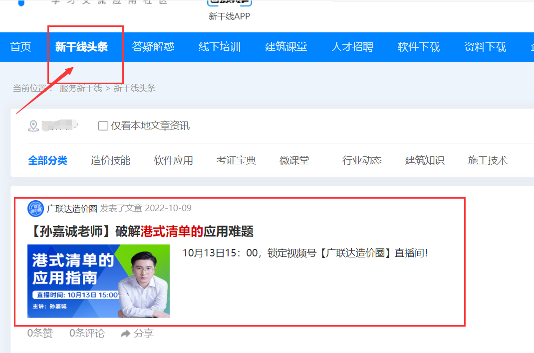Screen dimensions: 534x353
Task: Filter articles by 行业动态
Action: (x=362, y=160)
